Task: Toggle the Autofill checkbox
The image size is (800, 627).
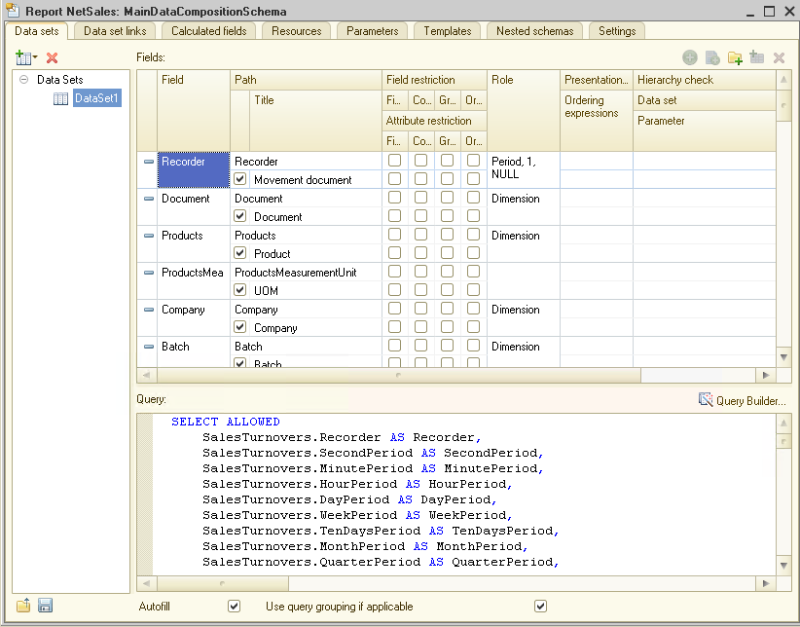Action: pos(234,607)
